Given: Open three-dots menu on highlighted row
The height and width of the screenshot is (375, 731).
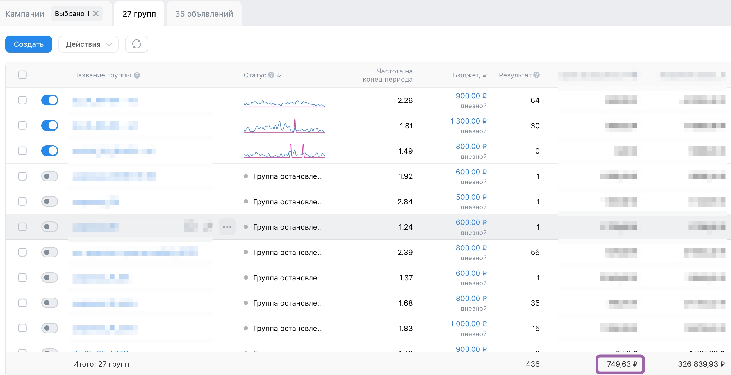Looking at the screenshot, I should [x=227, y=227].
